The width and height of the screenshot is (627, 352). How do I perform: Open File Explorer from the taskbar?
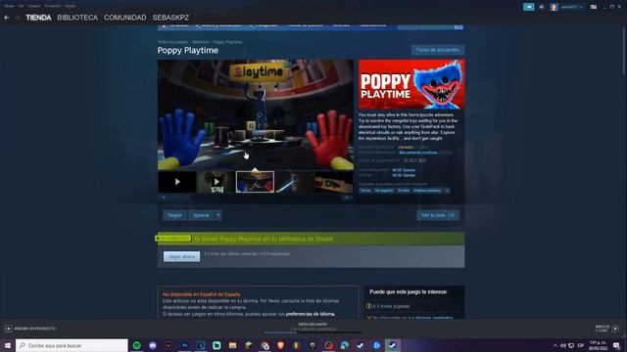pyautogui.click(x=233, y=345)
